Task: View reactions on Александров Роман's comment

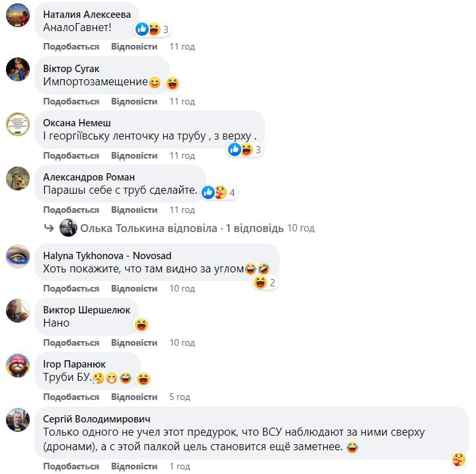Action: [x=219, y=192]
